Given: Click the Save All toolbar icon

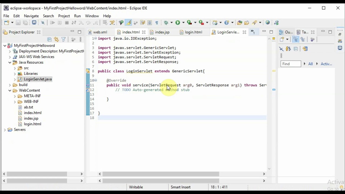Looking at the screenshot, I should point(25,23).
